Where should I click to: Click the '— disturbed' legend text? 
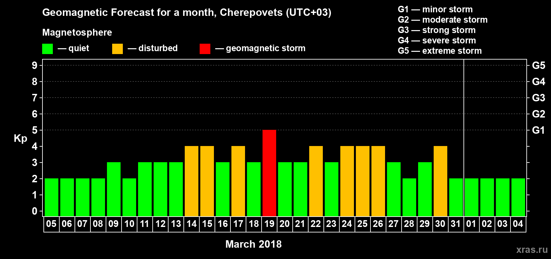pyautogui.click(x=153, y=48)
